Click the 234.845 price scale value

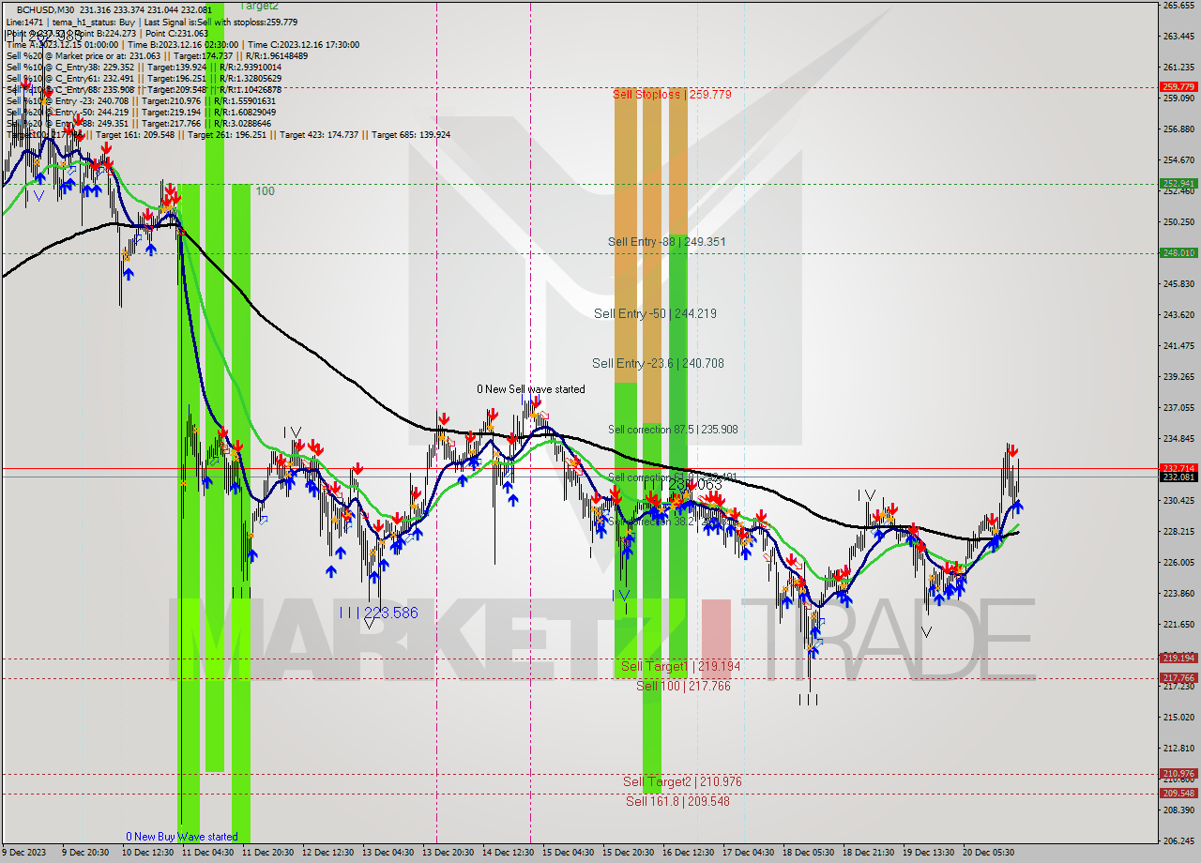coord(1178,439)
